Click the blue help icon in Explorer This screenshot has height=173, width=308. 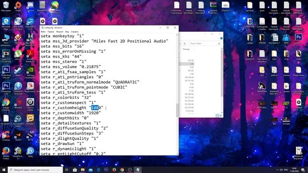[221, 38]
